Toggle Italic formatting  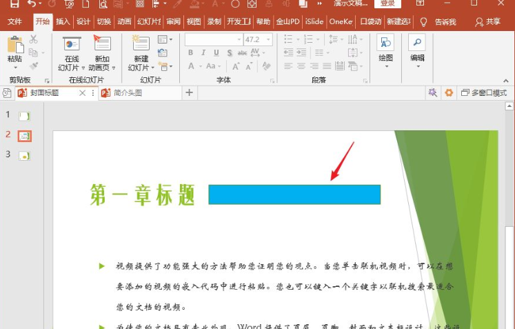point(203,52)
